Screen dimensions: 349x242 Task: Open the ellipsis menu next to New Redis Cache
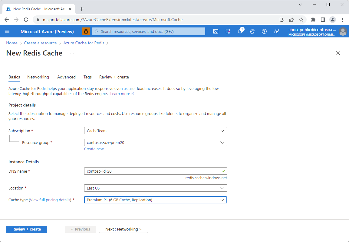(72, 53)
